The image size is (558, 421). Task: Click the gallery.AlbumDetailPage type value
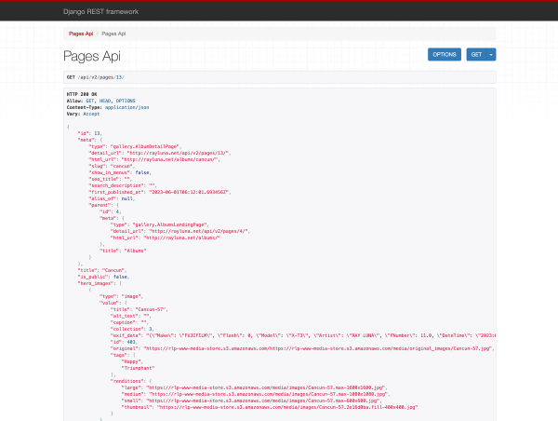(146, 146)
